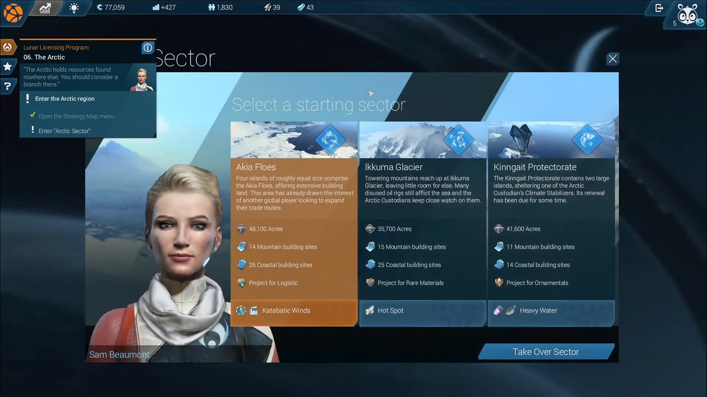Click the 35,700 Acres icon

tap(370, 229)
